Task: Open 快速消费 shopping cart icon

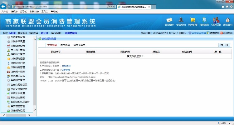Action: (x=193, y=22)
